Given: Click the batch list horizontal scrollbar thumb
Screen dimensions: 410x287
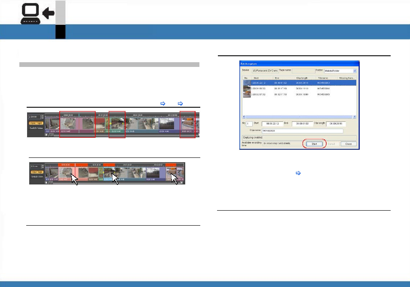Looking at the screenshot, I should pyautogui.click(x=300, y=117).
